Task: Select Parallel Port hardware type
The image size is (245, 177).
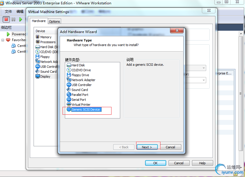Action: pyautogui.click(x=78, y=95)
